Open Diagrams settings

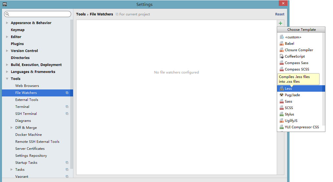[x=23, y=121]
